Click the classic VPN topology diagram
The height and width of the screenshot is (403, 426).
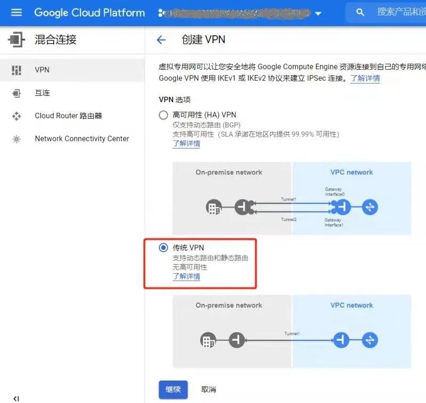click(292, 331)
